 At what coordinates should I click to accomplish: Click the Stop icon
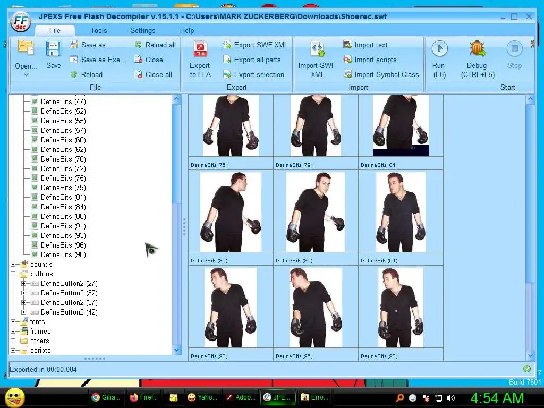514,48
